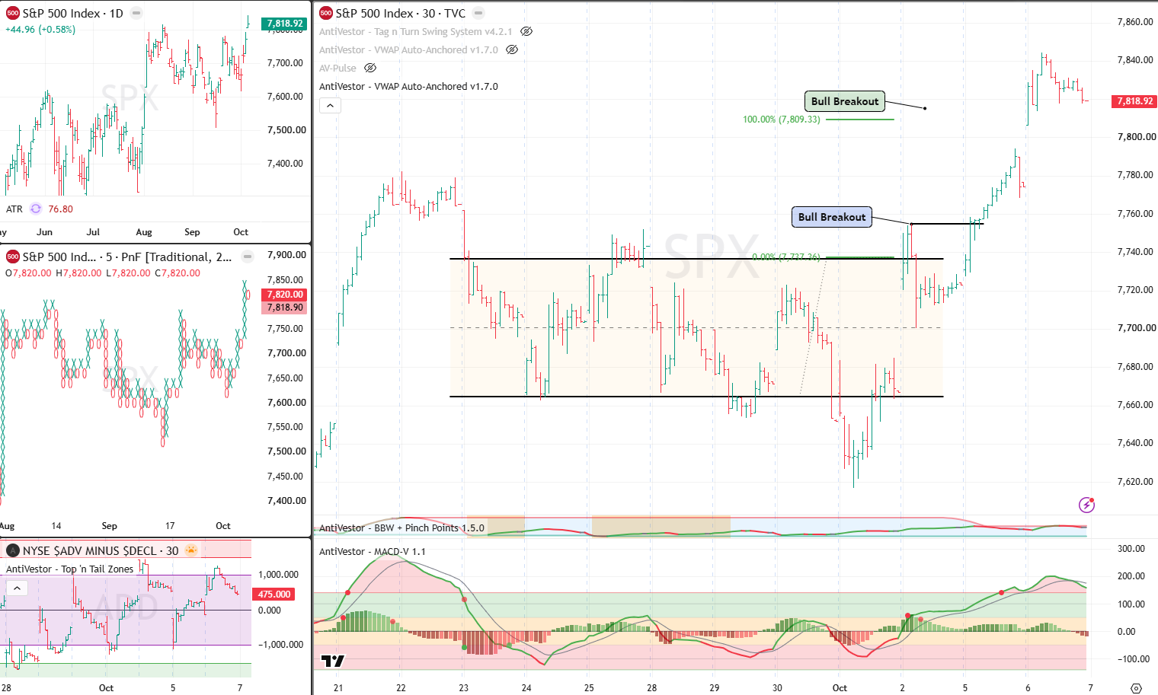Open the S&P 500 Index · 30 · TVC title
The image size is (1158, 695).
tap(401, 13)
